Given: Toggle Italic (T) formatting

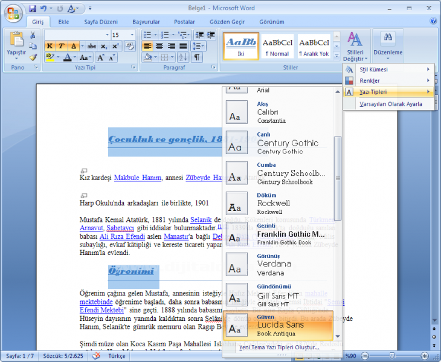Looking at the screenshot, I should 61,46.
